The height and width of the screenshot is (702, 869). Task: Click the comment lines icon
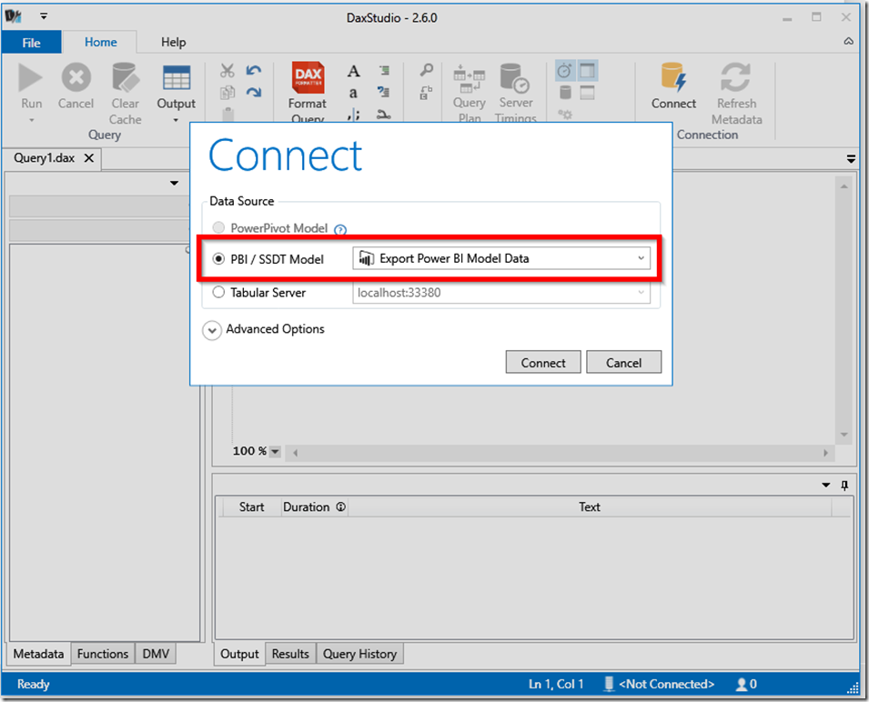tap(384, 70)
